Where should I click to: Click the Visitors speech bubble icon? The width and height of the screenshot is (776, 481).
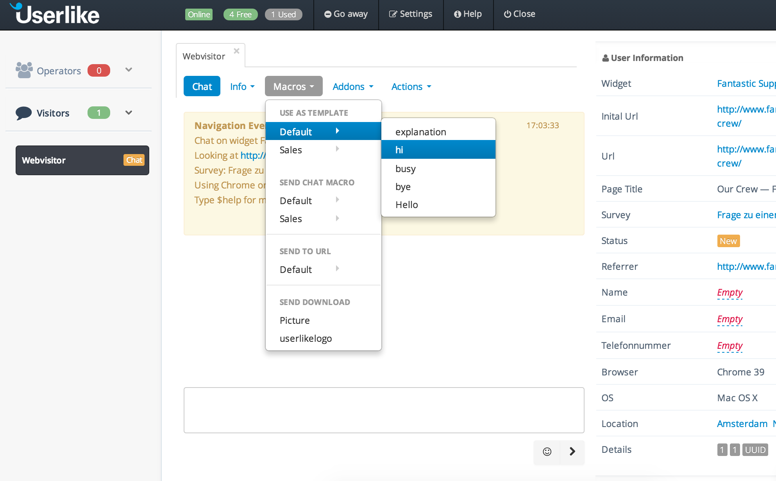[23, 113]
